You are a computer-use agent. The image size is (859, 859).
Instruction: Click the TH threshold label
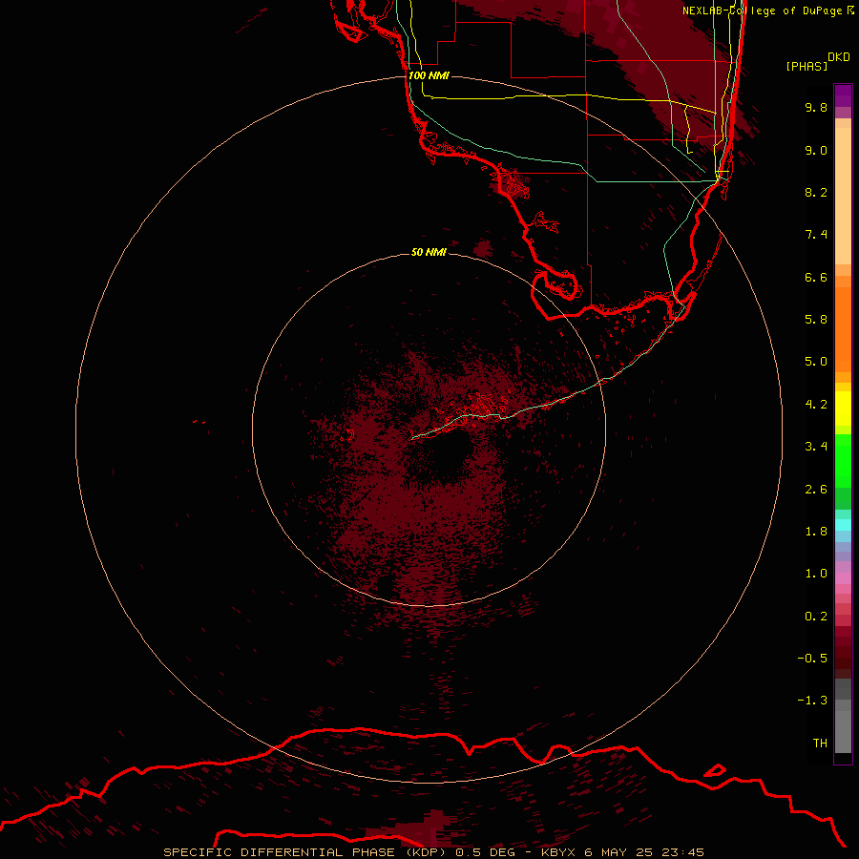click(x=820, y=744)
